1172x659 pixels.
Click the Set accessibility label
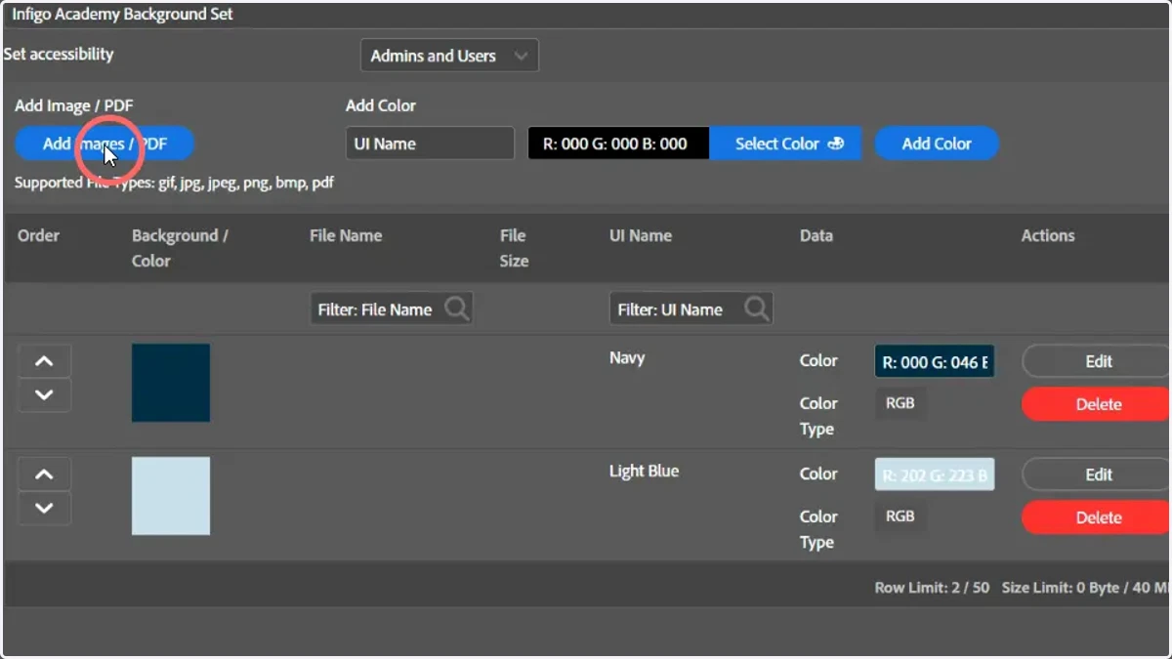[59, 55]
